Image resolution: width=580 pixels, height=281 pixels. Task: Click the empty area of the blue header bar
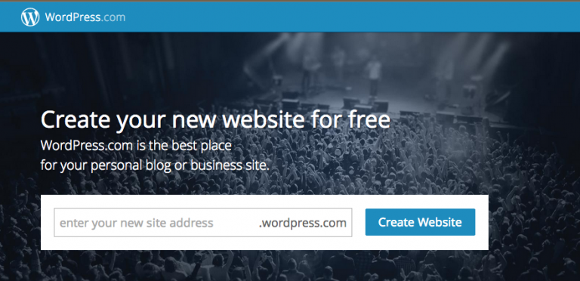351,17
